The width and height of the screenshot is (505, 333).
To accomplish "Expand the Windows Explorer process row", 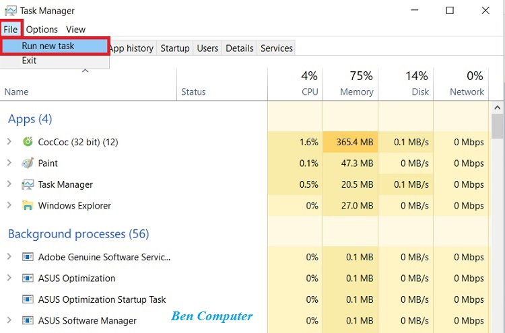I will tap(9, 206).
